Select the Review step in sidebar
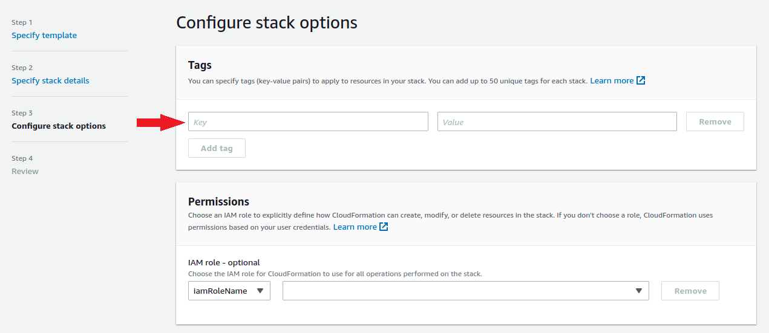The height and width of the screenshot is (333, 769). [25, 171]
